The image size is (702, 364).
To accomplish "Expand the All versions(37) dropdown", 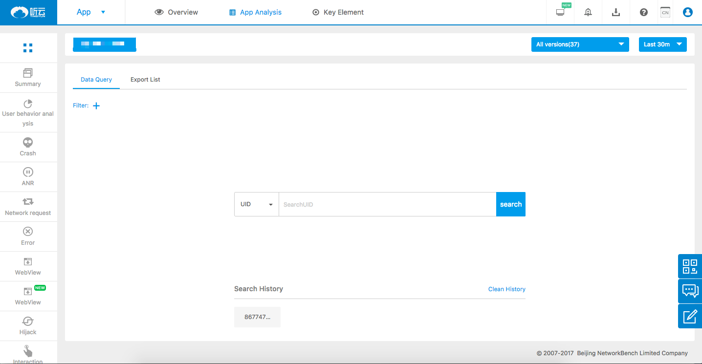I will [580, 44].
